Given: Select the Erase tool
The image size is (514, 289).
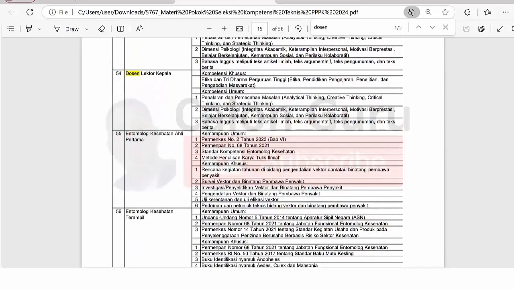Looking at the screenshot, I should click(x=102, y=28).
